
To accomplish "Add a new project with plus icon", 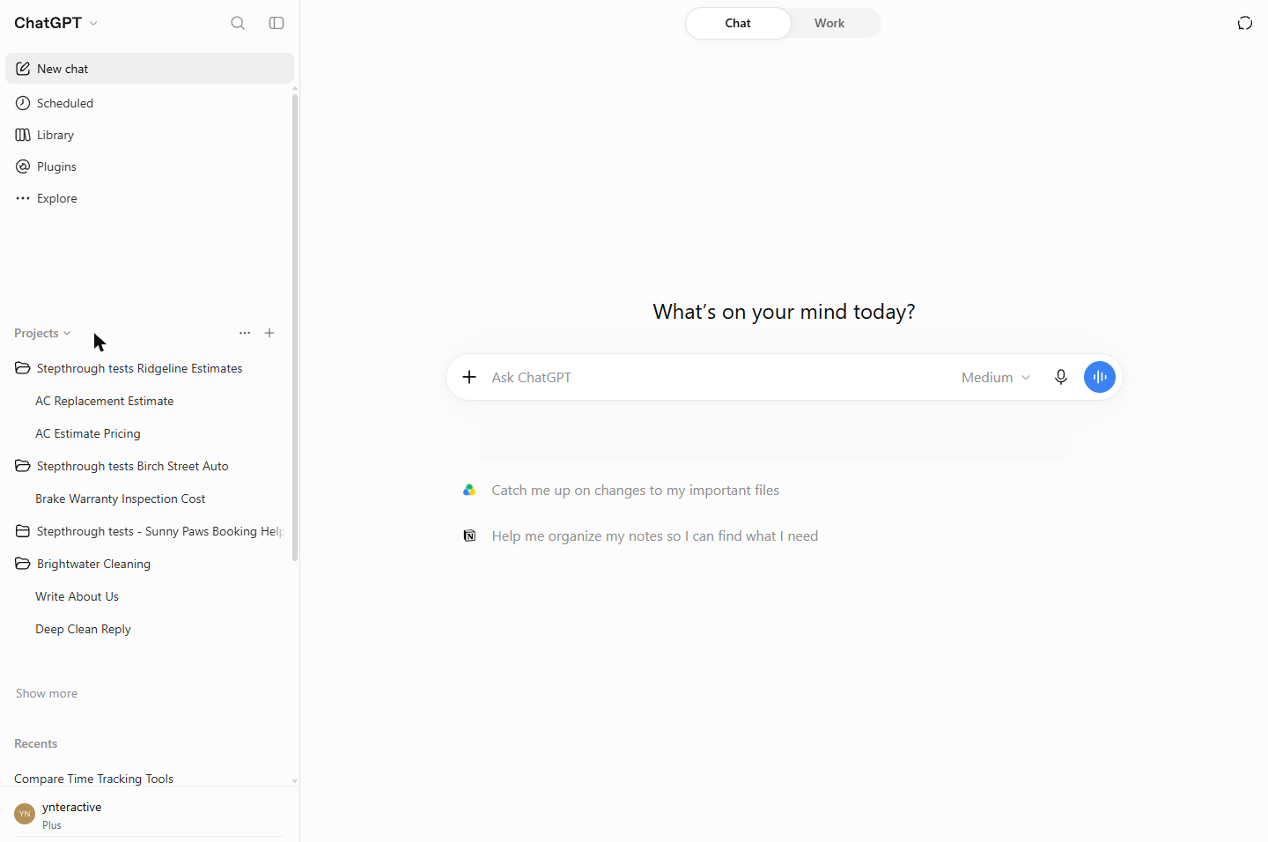I will 269,333.
